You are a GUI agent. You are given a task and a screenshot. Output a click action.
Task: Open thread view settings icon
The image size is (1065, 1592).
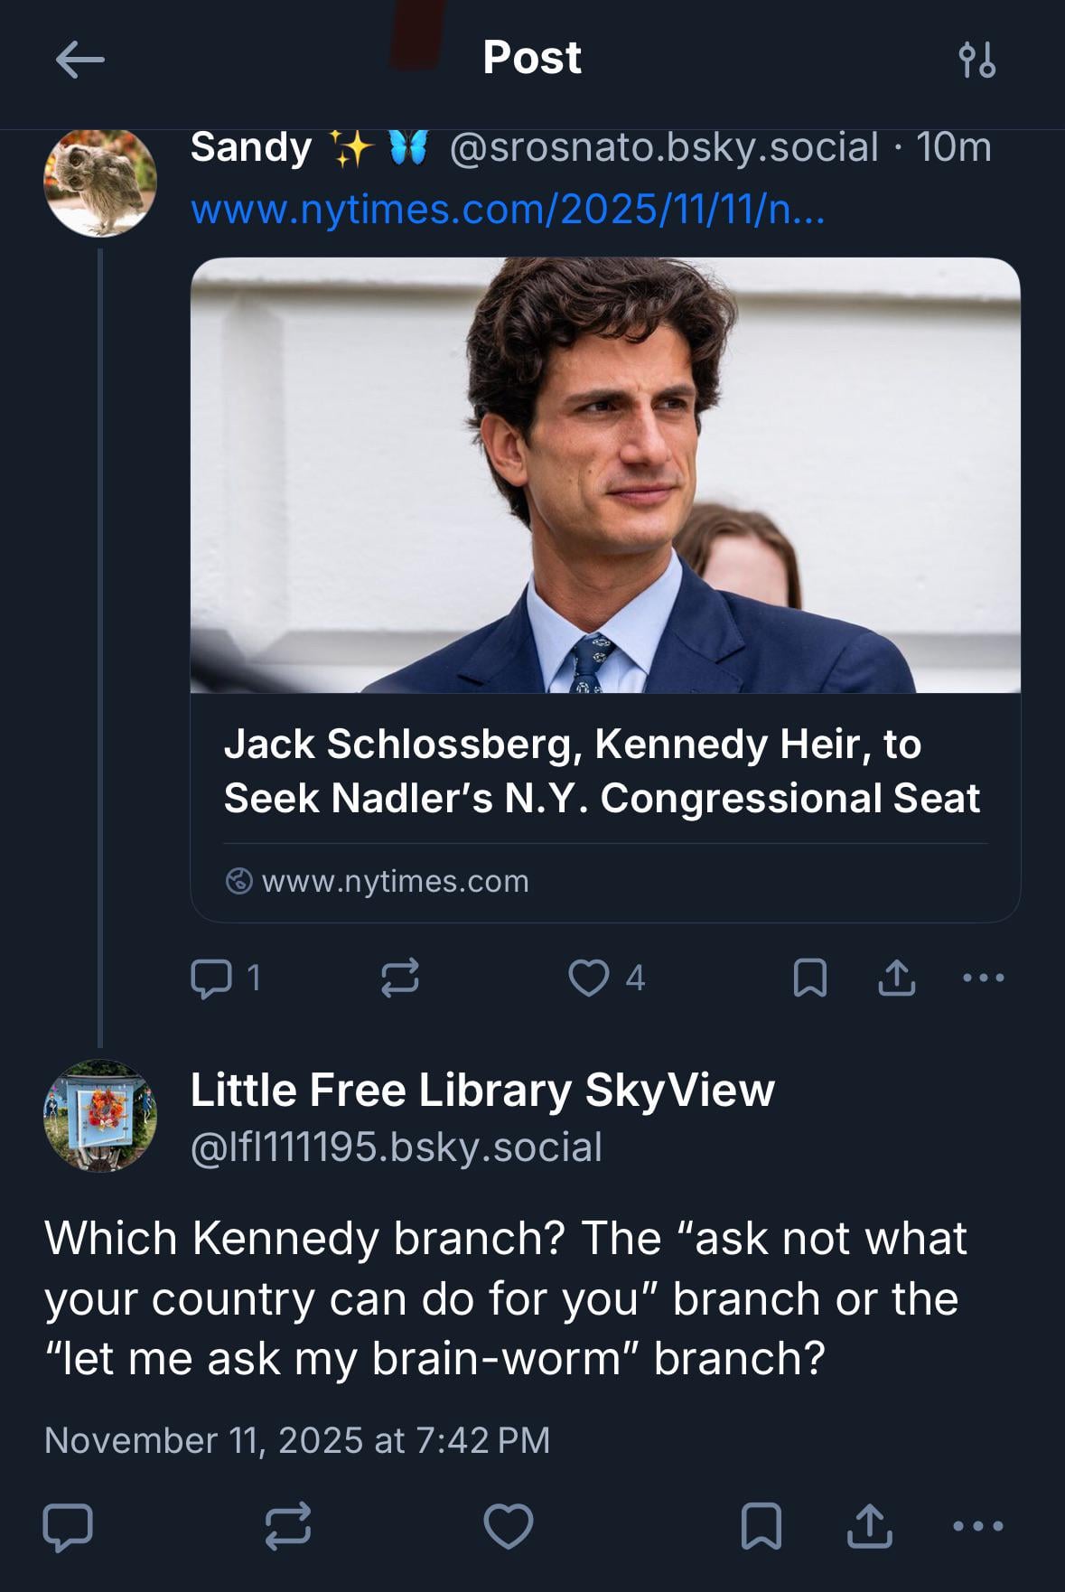[977, 60]
